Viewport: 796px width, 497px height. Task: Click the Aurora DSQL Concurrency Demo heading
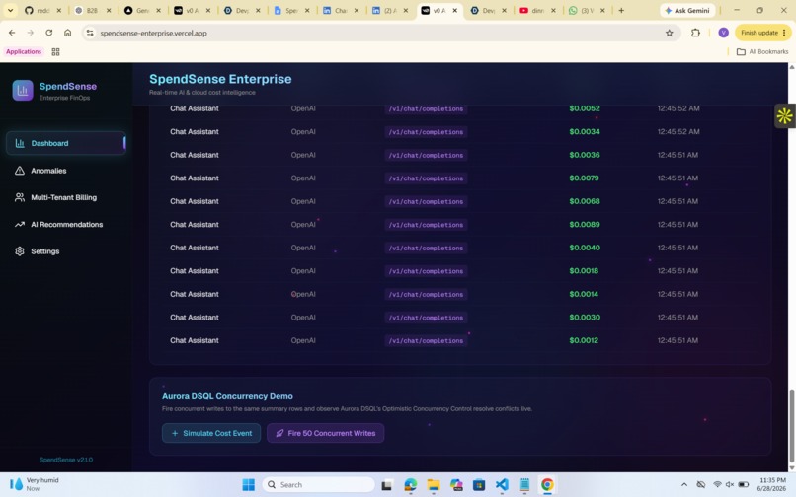[x=227, y=396]
